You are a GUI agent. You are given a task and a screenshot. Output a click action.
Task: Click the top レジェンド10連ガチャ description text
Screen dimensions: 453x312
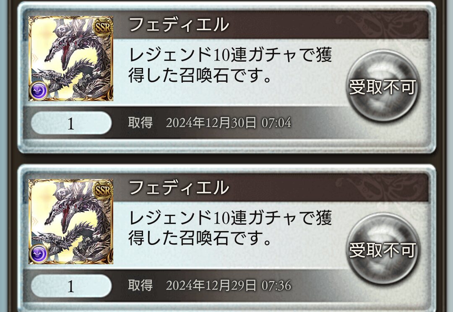(230, 65)
